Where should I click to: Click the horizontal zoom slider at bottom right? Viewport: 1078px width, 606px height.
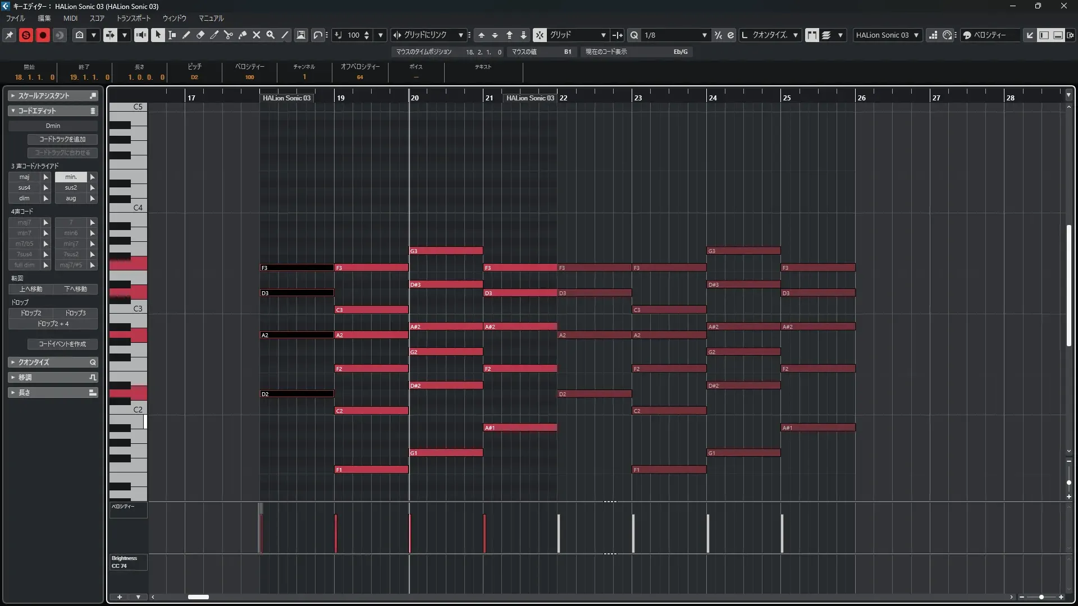pyautogui.click(x=1041, y=597)
